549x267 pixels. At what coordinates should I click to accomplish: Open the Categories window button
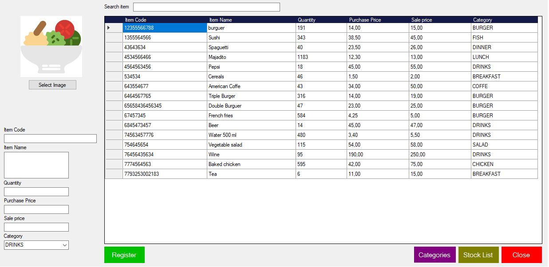point(434,255)
